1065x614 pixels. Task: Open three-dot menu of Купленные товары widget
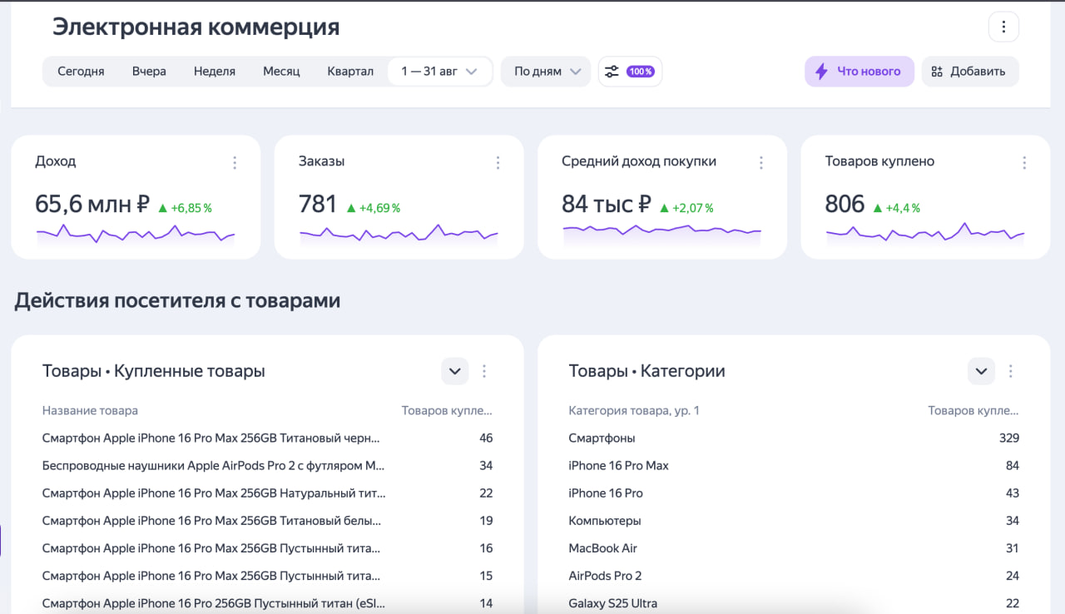coord(484,371)
